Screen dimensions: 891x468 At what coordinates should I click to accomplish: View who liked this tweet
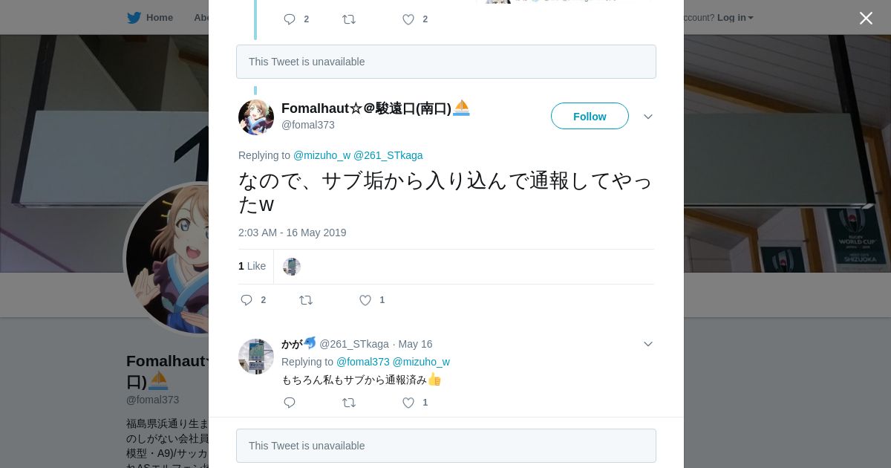coord(252,266)
